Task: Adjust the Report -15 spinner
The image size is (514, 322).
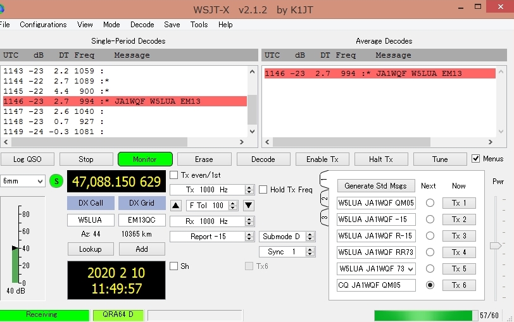Action: pyautogui.click(x=249, y=237)
